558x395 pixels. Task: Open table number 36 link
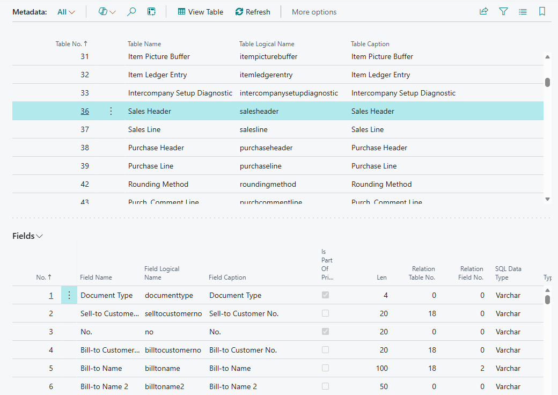coord(85,111)
